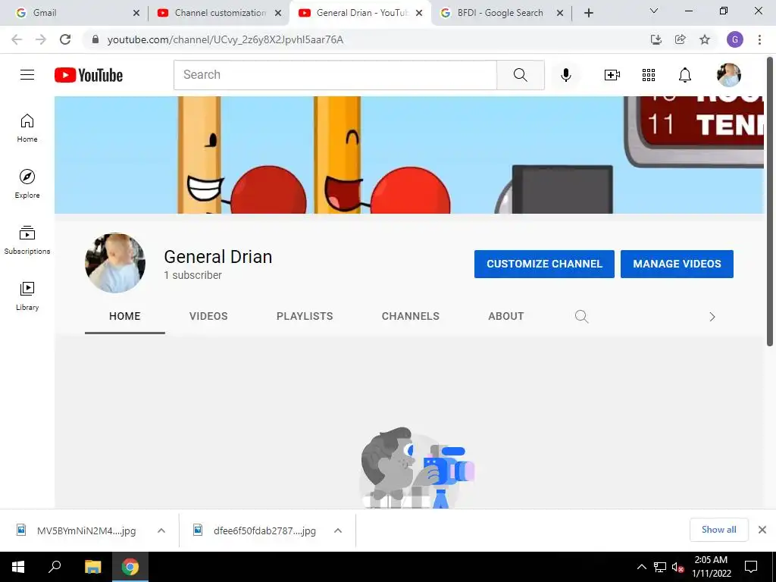Close the Gmail tab
Screen dimensions: 776x582
click(136, 13)
